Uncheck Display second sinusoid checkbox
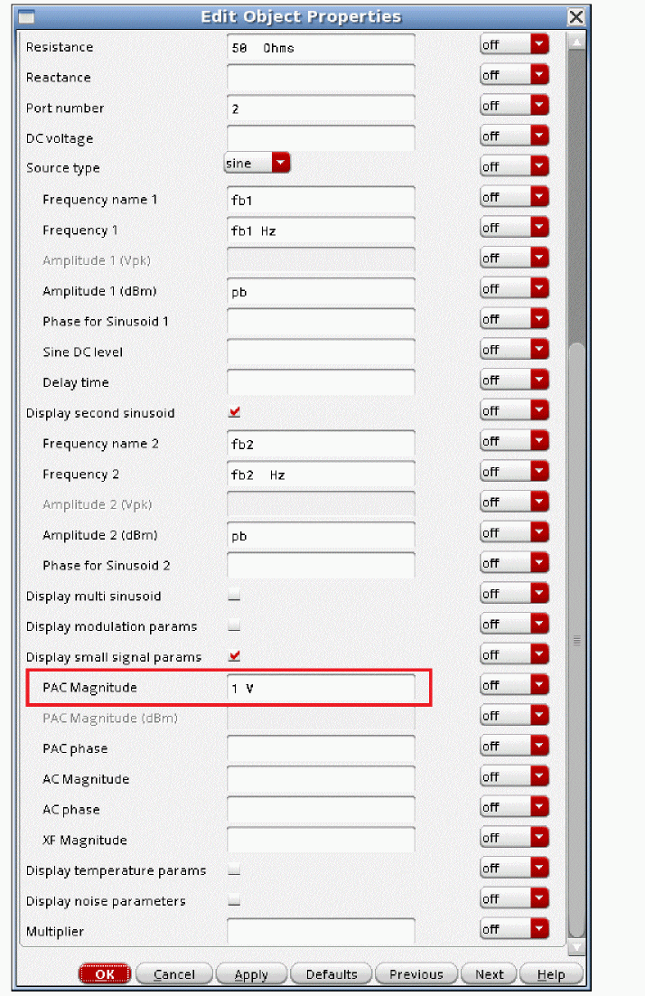 point(235,412)
